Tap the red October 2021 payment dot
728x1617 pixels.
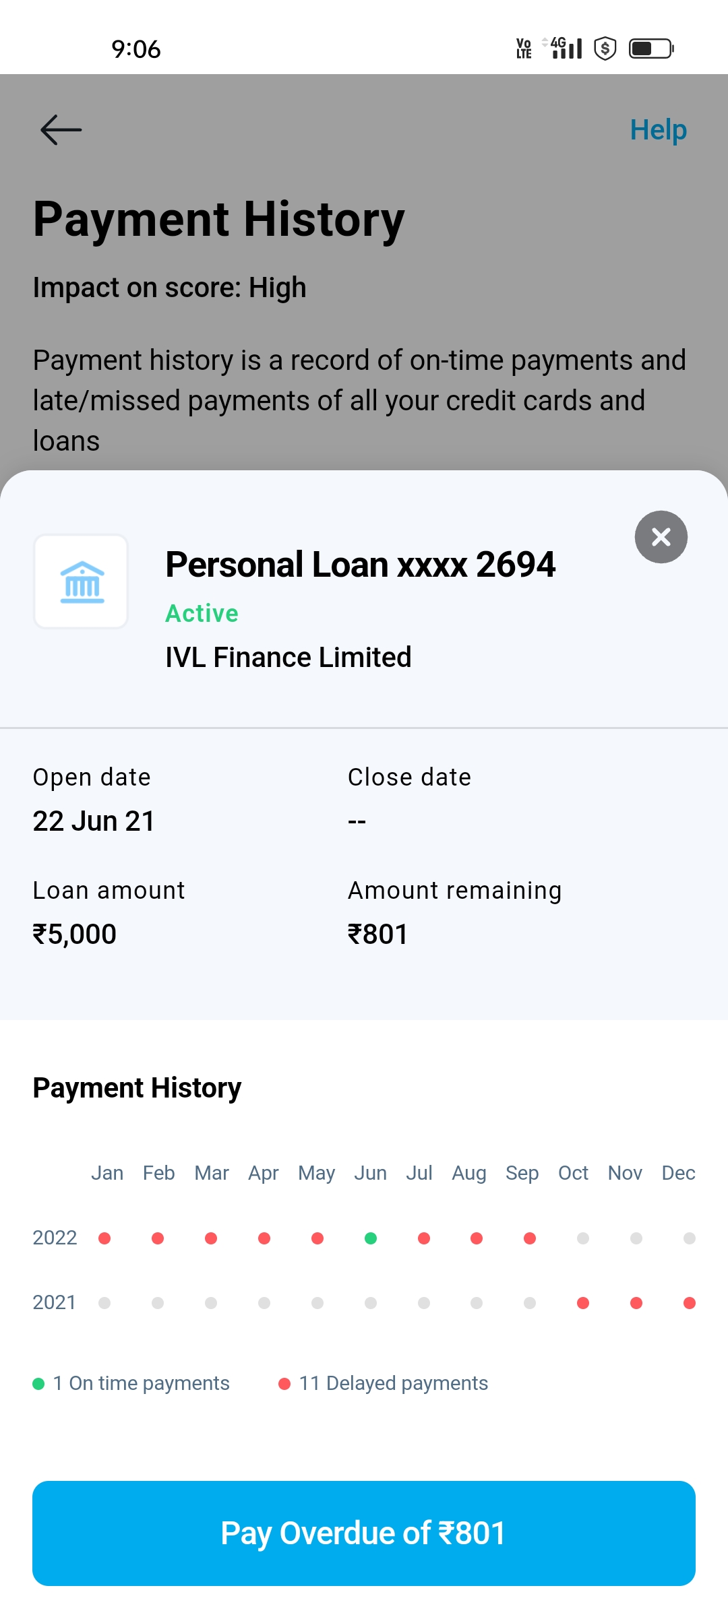coord(583,1303)
